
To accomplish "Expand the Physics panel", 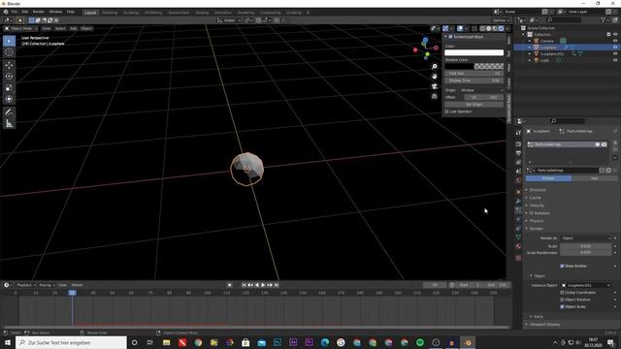I will click(x=537, y=221).
